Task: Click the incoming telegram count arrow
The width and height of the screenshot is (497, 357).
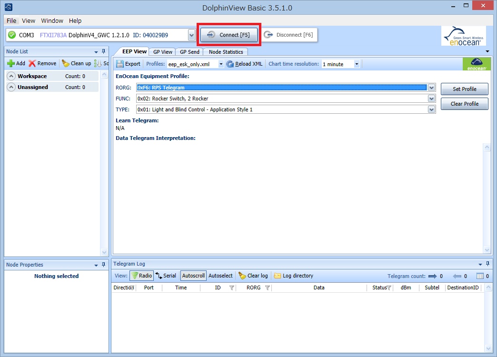Action: pos(457,276)
